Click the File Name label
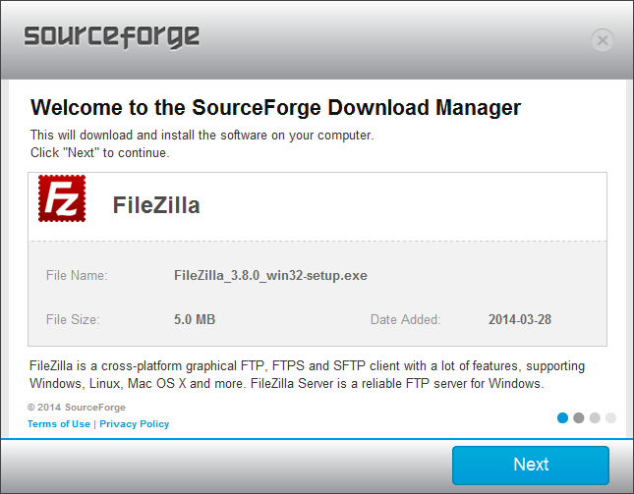The height and width of the screenshot is (494, 634). (x=77, y=276)
